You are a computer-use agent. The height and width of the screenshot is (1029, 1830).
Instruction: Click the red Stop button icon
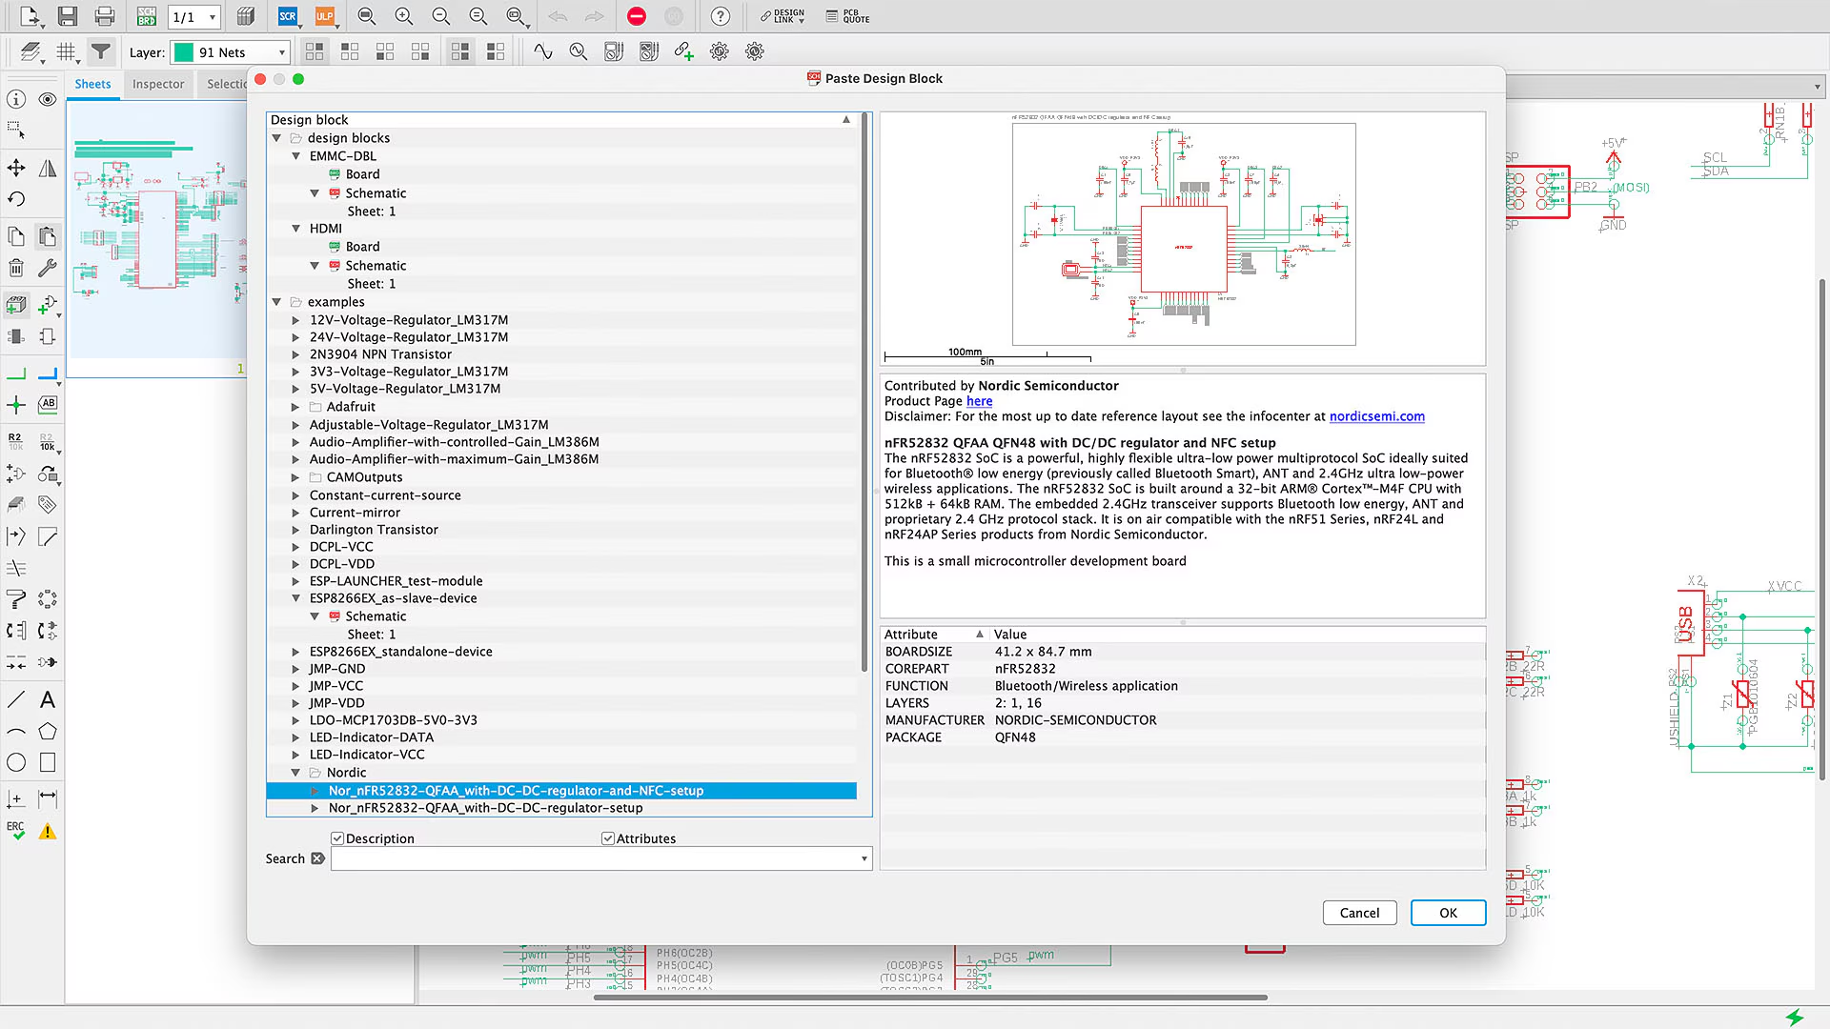(637, 16)
